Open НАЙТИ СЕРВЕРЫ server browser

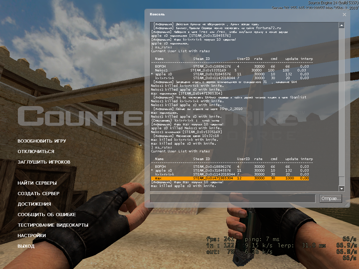(37, 183)
